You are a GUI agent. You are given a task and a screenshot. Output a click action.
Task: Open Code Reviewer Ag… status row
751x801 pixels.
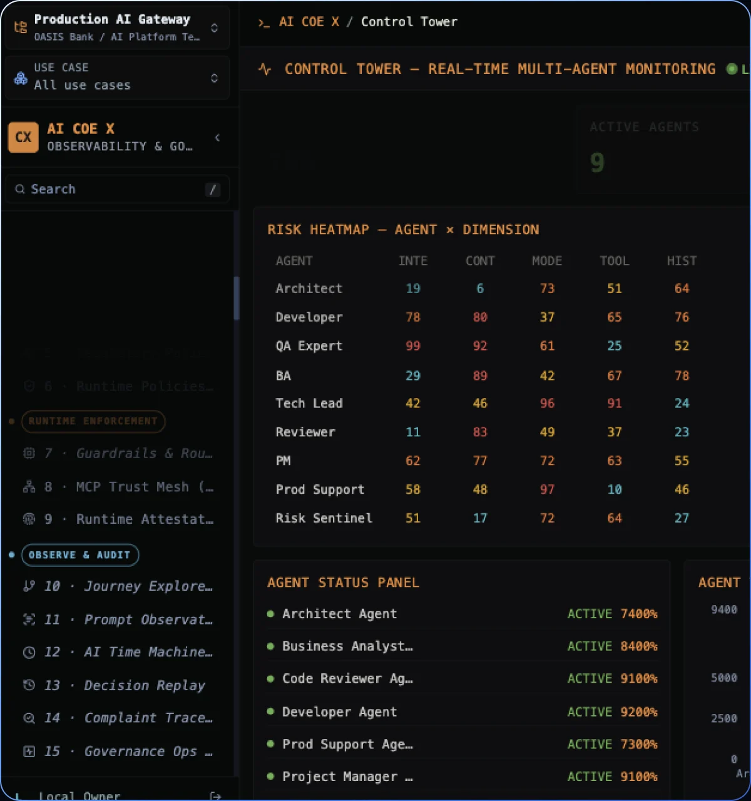coord(462,679)
